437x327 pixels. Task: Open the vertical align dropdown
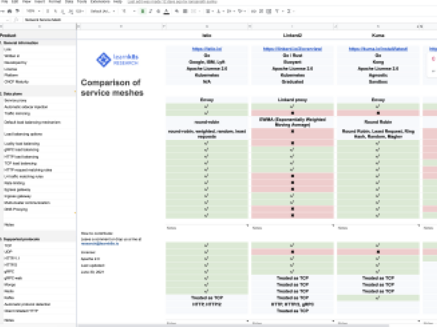(x=219, y=11)
